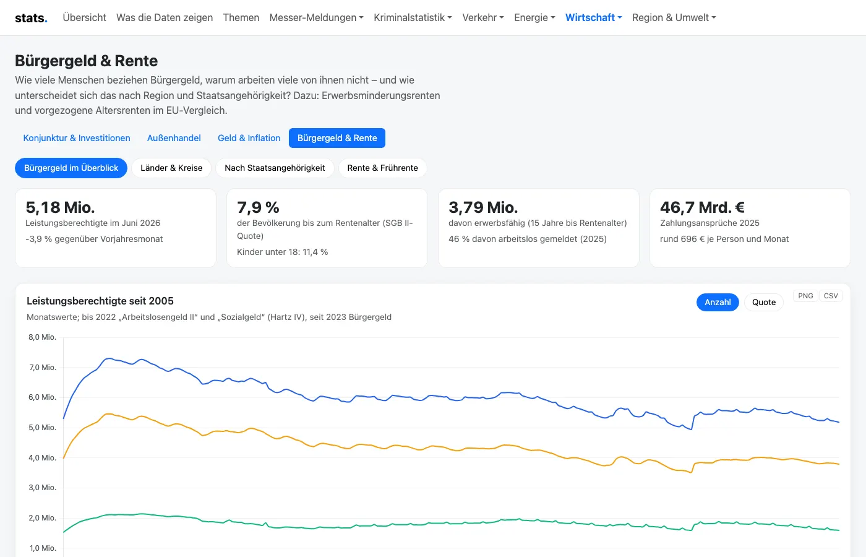Open the Energie dropdown menu

click(535, 18)
